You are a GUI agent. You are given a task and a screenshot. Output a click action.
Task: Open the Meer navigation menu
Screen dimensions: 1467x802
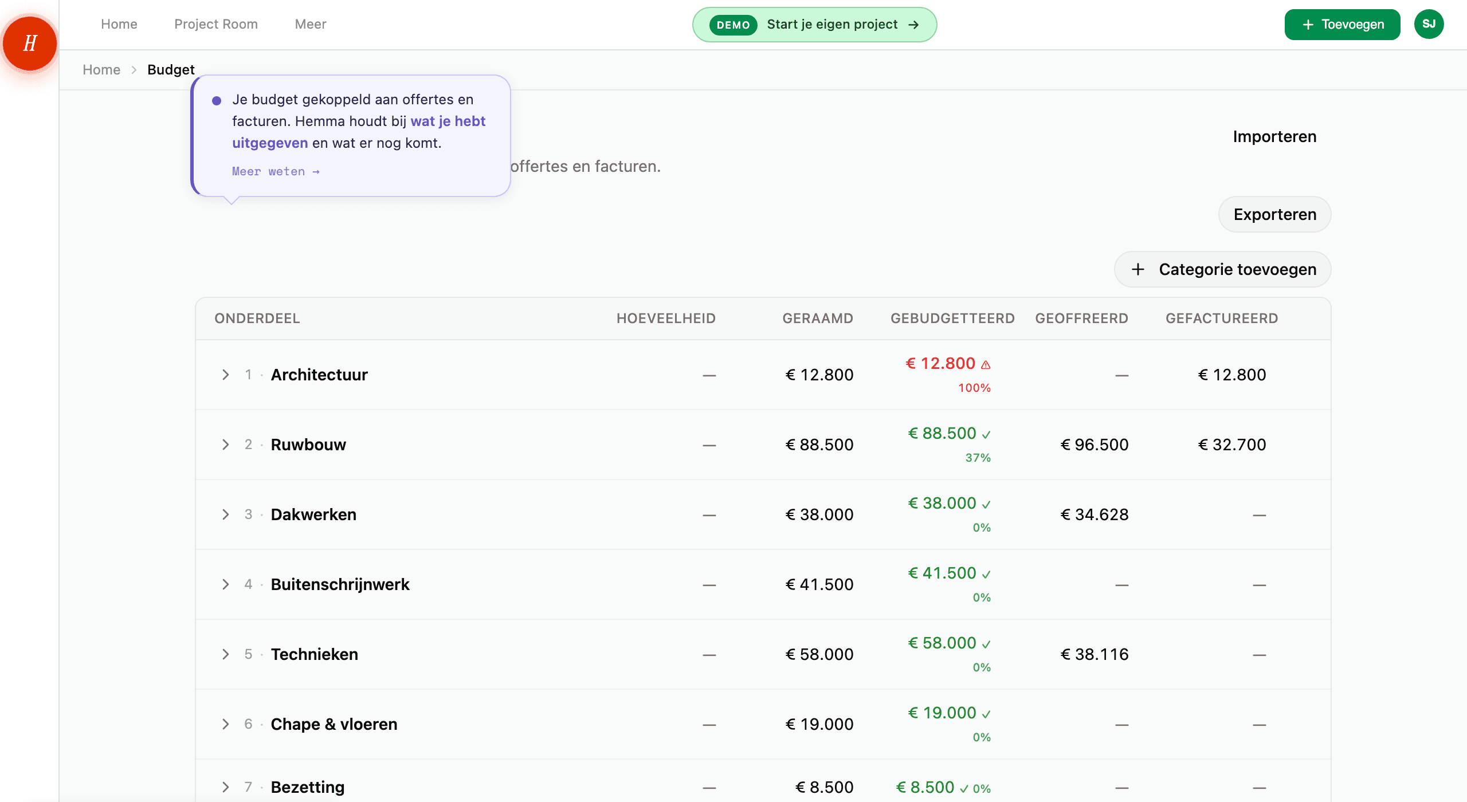tap(310, 24)
